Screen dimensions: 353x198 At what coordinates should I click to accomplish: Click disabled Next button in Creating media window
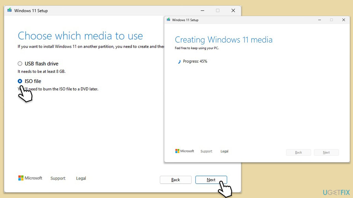pyautogui.click(x=327, y=152)
